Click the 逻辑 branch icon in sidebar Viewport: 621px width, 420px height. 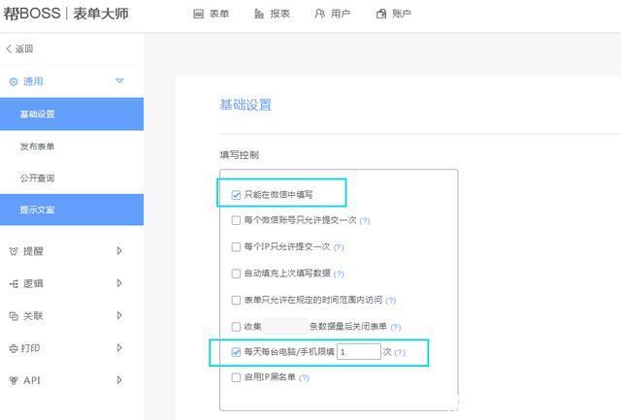coord(14,284)
